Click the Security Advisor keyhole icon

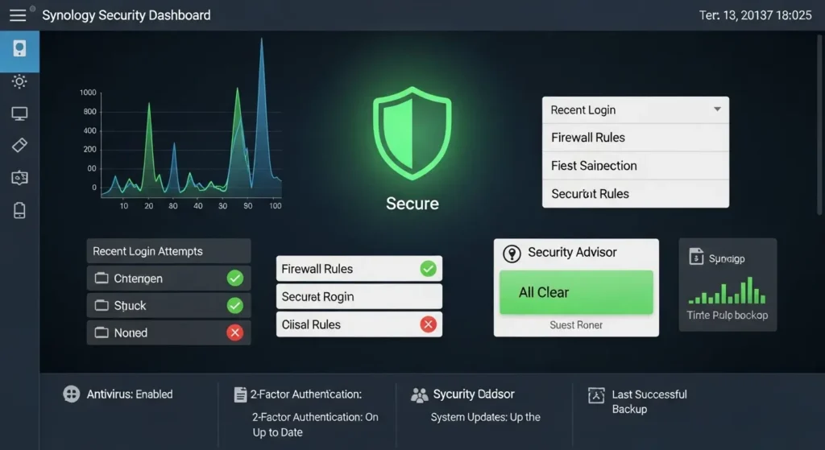[x=512, y=254]
